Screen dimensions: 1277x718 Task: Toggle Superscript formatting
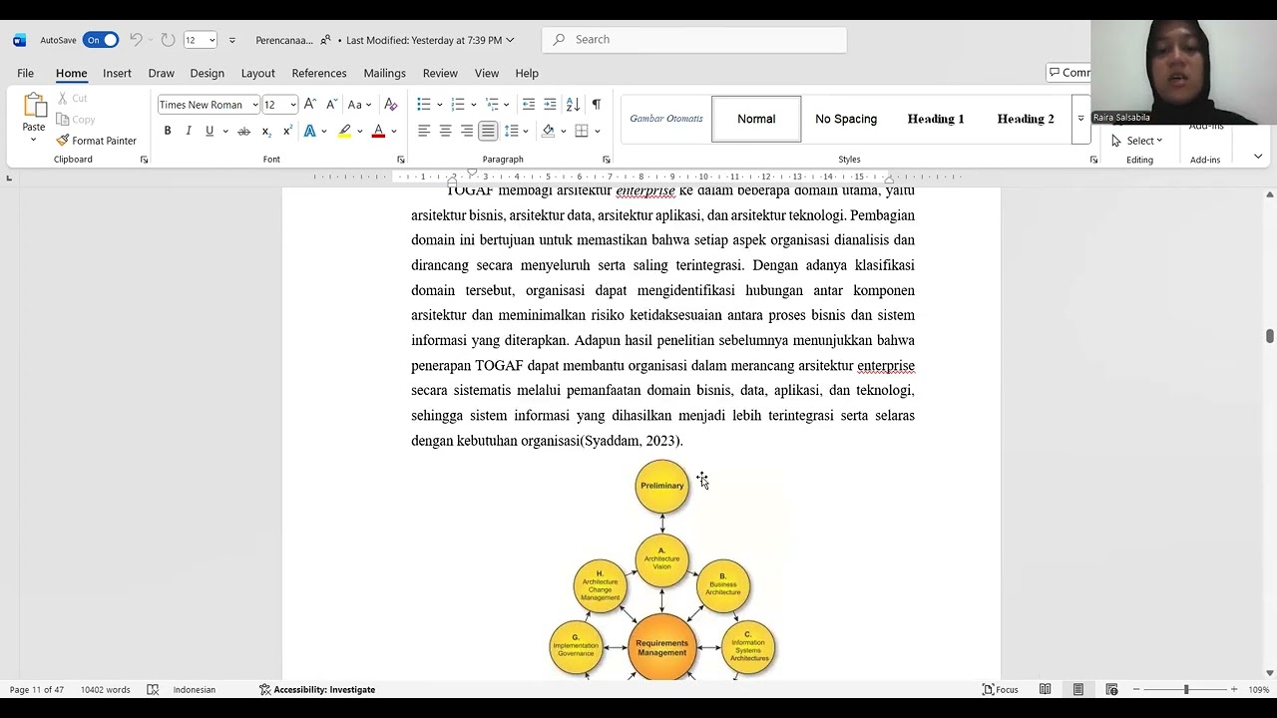pos(287,131)
